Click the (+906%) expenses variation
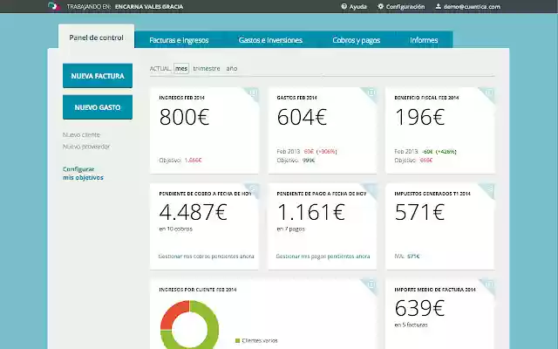This screenshot has width=558, height=349. 326,151
